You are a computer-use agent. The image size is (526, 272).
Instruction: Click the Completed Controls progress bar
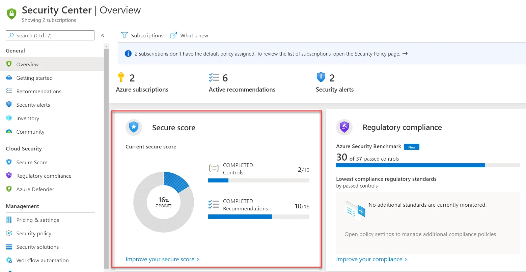[258, 180]
